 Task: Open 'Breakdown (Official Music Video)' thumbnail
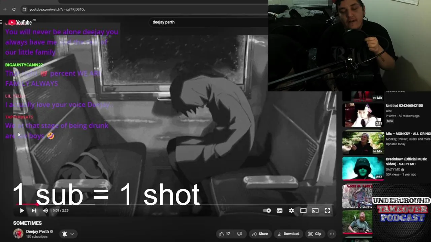pyautogui.click(x=363, y=168)
